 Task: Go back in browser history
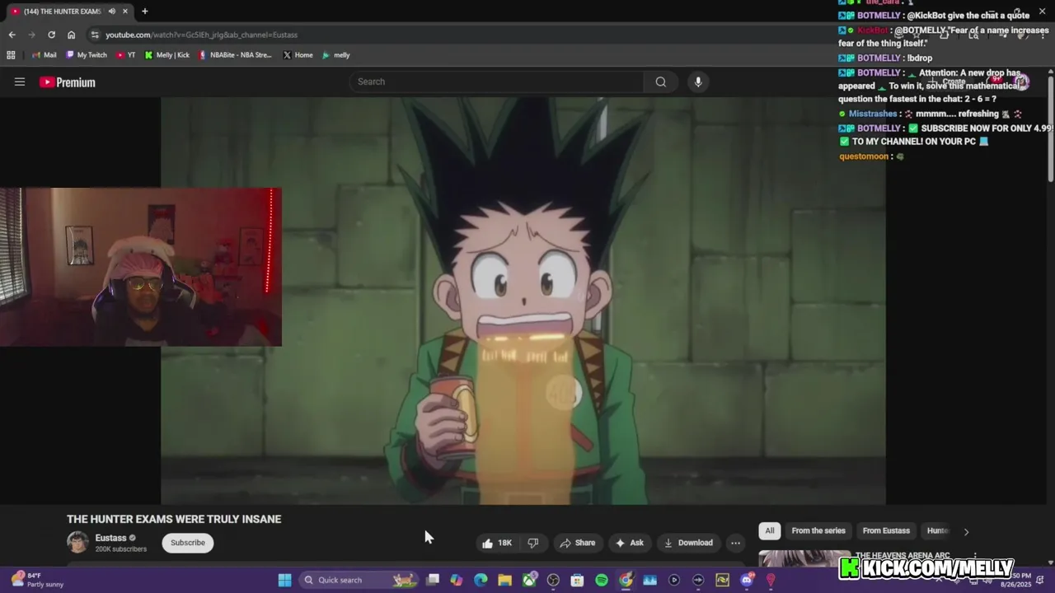[12, 35]
